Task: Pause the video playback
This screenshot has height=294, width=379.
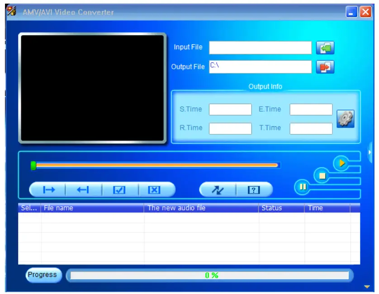Action: (x=303, y=187)
